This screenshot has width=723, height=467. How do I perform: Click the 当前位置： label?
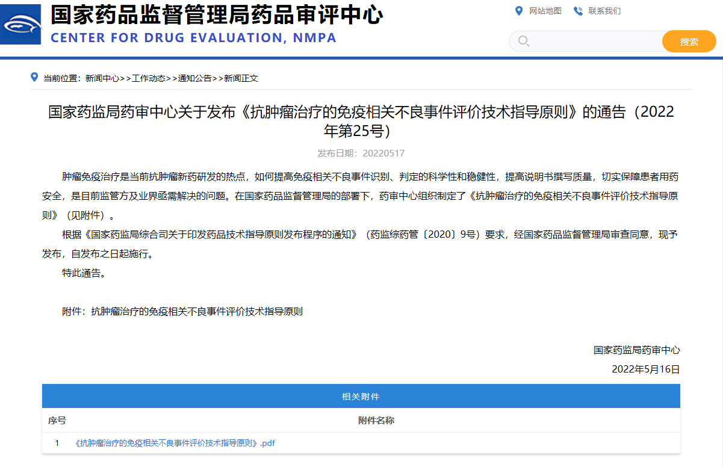(x=64, y=78)
